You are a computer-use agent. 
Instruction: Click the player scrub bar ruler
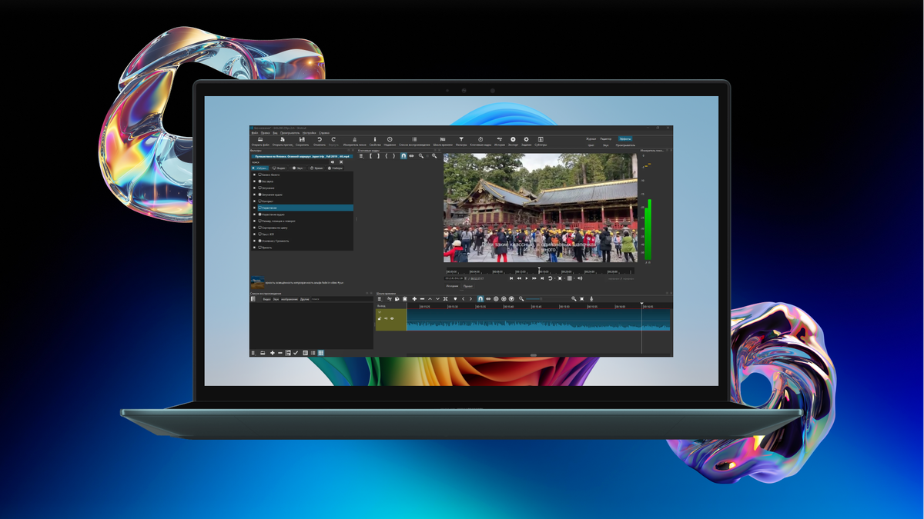click(541, 271)
